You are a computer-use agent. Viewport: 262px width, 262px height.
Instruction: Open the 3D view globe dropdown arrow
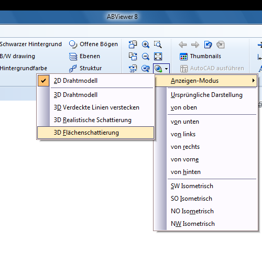167,69
